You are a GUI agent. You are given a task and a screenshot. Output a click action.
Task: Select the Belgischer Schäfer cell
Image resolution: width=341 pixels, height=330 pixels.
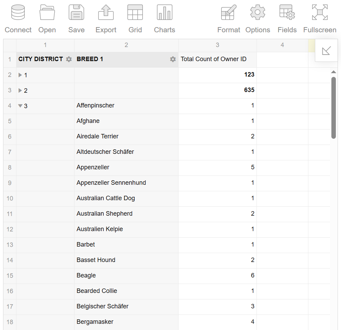(x=126, y=307)
